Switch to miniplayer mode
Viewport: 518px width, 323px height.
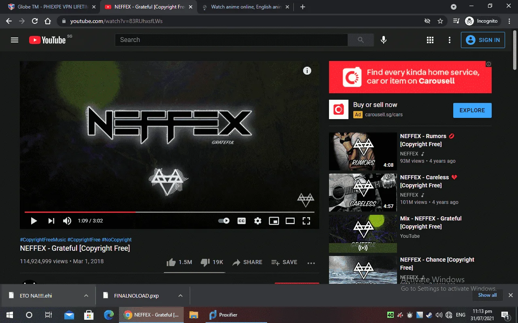tap(274, 221)
